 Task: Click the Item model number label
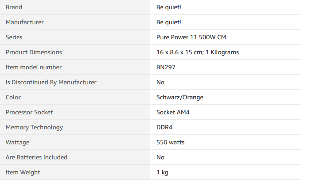click(33, 67)
